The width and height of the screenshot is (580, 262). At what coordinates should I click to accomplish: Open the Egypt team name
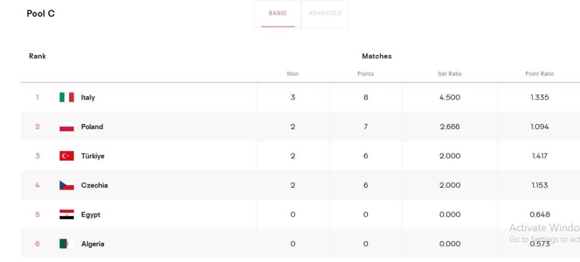point(91,215)
